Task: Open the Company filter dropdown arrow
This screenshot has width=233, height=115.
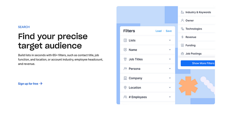Action: [x=170, y=78]
